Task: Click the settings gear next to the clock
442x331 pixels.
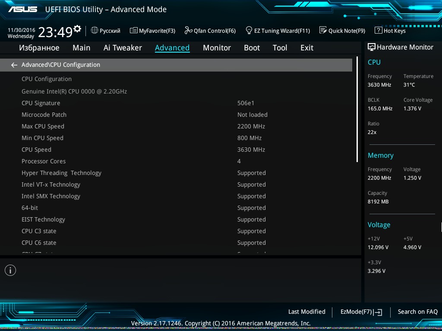Action: [x=77, y=29]
